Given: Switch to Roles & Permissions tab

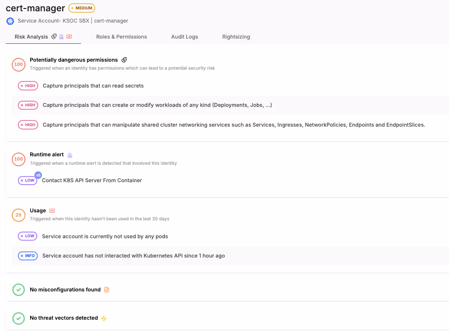Looking at the screenshot, I should point(122,37).
